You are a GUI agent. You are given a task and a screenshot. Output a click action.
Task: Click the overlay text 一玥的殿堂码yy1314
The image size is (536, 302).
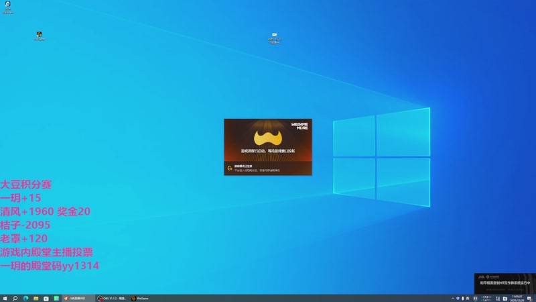(x=50, y=266)
